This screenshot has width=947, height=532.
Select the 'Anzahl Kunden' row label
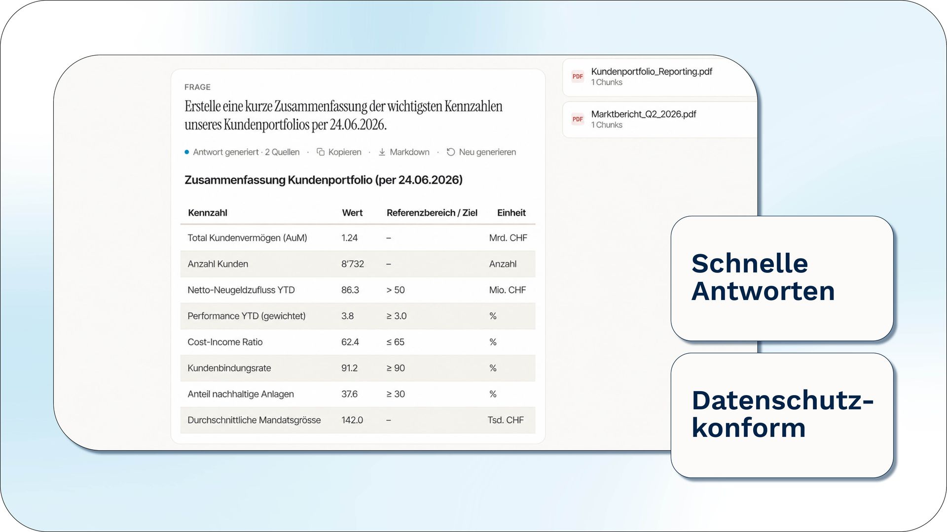tap(218, 264)
